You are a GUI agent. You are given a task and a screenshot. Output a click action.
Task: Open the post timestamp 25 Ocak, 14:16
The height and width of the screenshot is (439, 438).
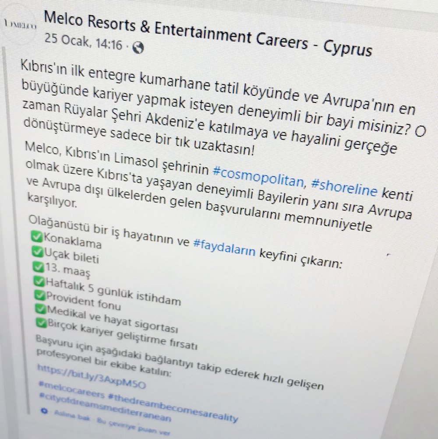click(x=84, y=42)
